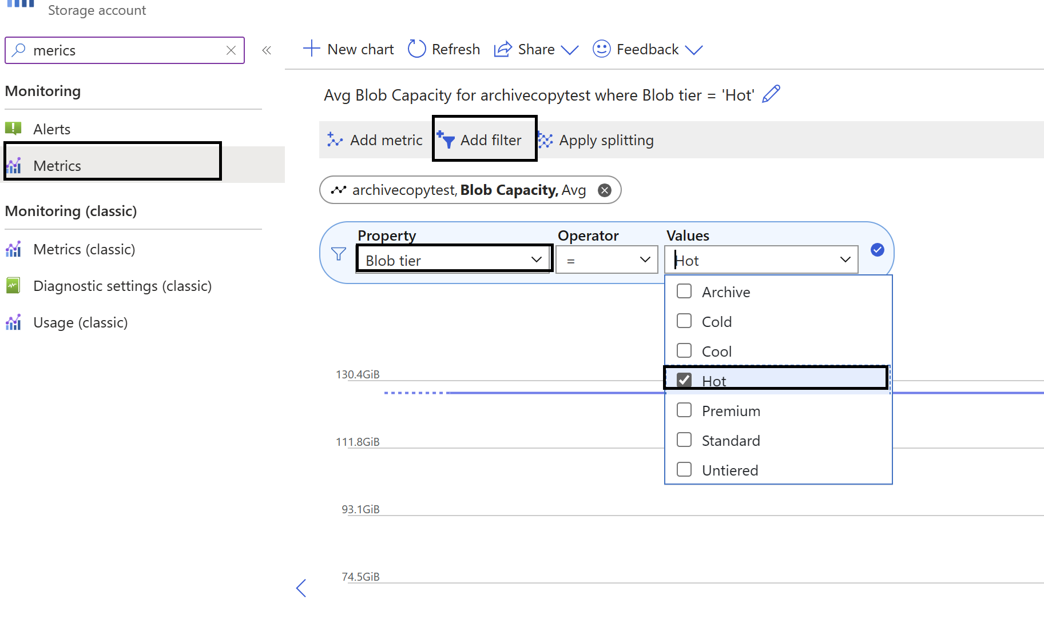
Task: Open Alerts from the Monitoring menu
Action: pyautogui.click(x=51, y=129)
